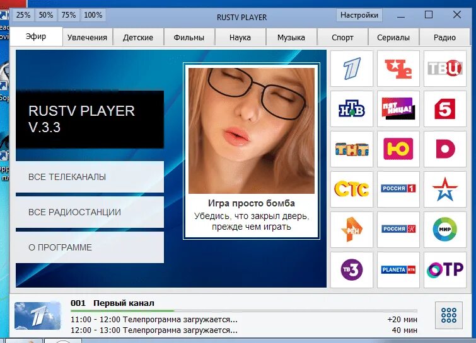Maximize the RUSTV PLAYER window
This screenshot has height=343, width=476.
pyautogui.click(x=429, y=14)
